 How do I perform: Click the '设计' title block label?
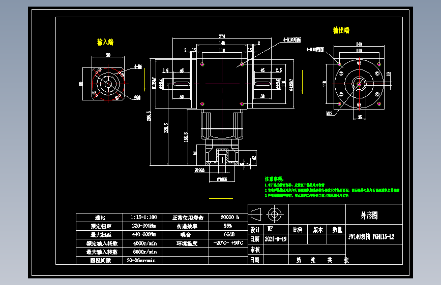click(x=255, y=230)
